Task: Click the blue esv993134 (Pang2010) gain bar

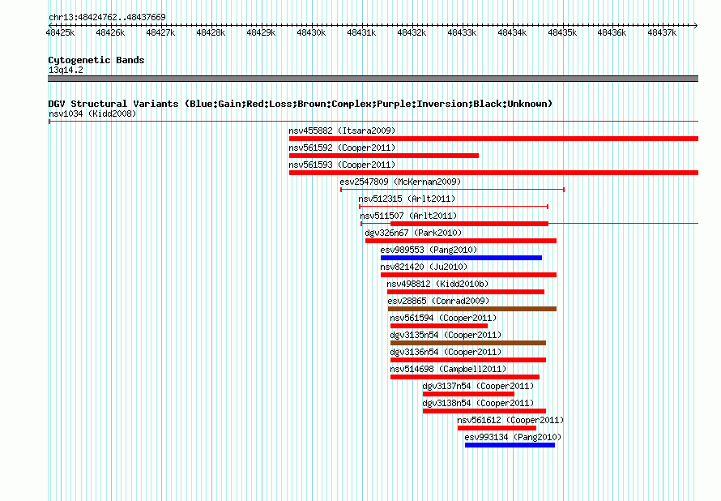Action: click(x=510, y=445)
